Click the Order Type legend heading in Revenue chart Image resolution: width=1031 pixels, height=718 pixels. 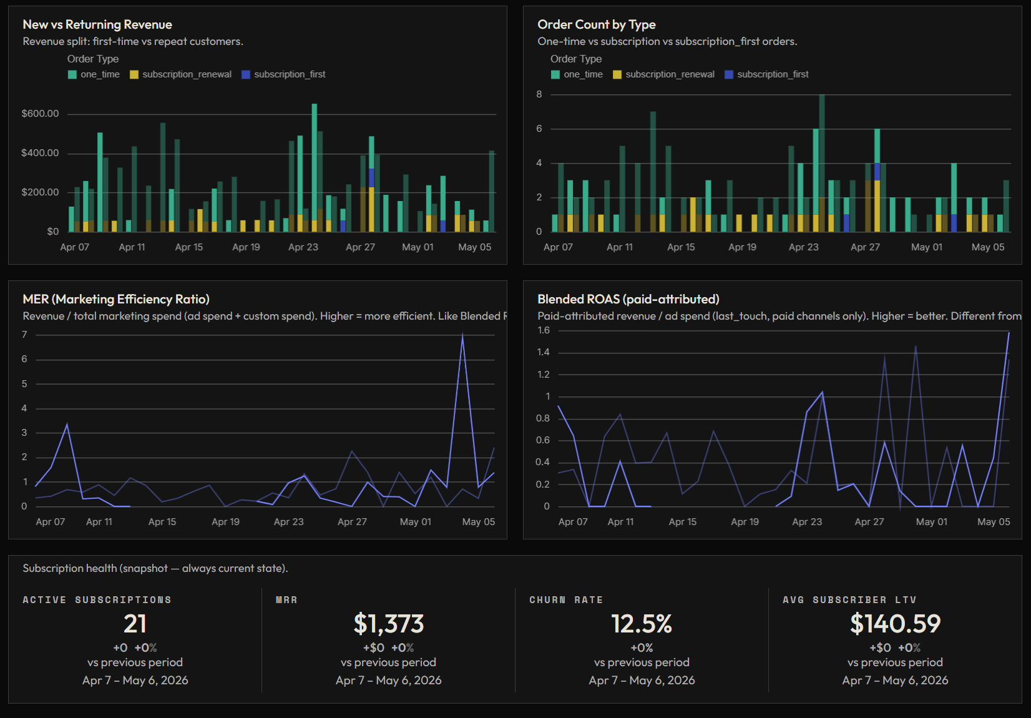(x=93, y=59)
